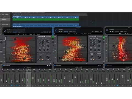Select blue EQ node in Aux 4 plugin display
Screen dimensions: 132x99
click(x=114, y=46)
